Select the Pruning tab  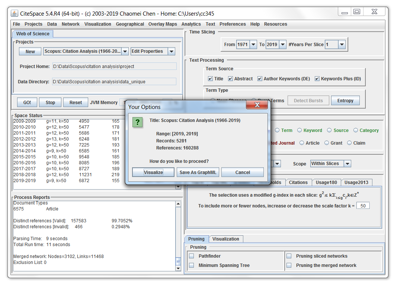point(196,239)
